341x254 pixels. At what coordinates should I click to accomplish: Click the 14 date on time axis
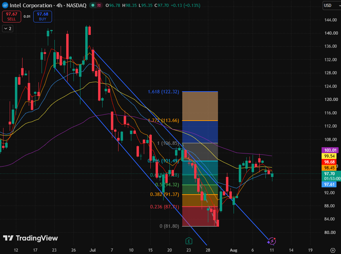tap(291, 250)
